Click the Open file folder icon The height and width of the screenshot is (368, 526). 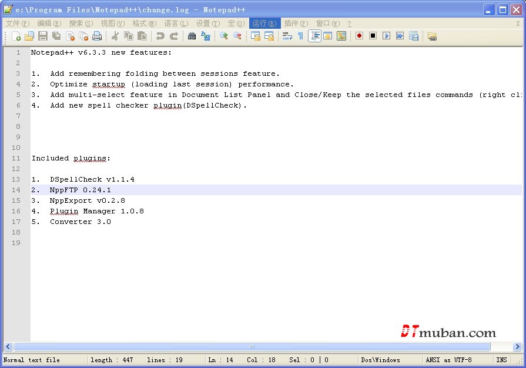[x=29, y=36]
